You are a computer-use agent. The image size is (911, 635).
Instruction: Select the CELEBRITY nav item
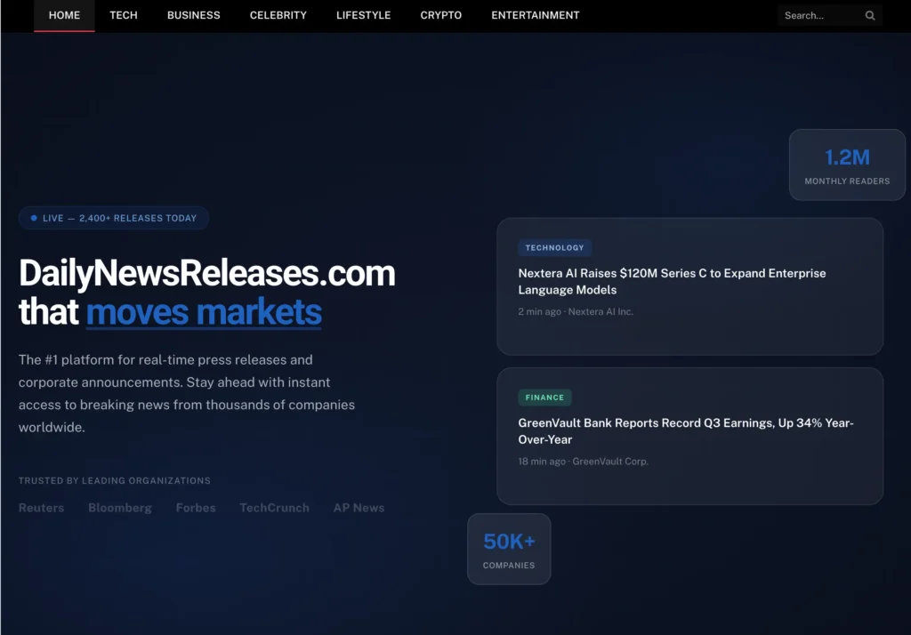pos(278,16)
